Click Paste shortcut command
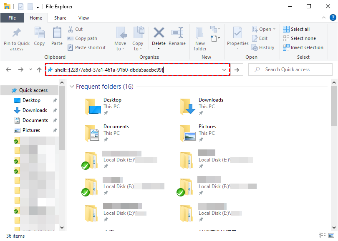 pyautogui.click(x=86, y=47)
